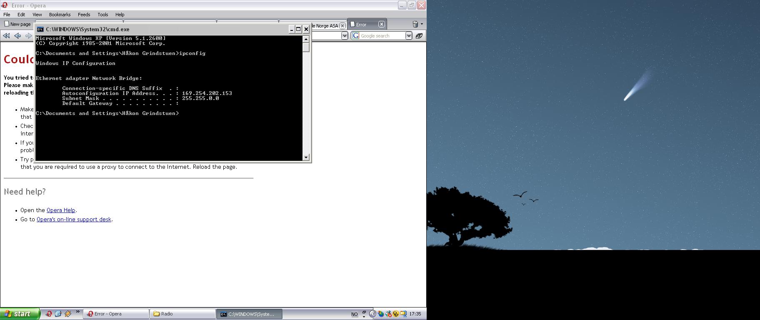Click the 17:35 system clock

point(415,314)
